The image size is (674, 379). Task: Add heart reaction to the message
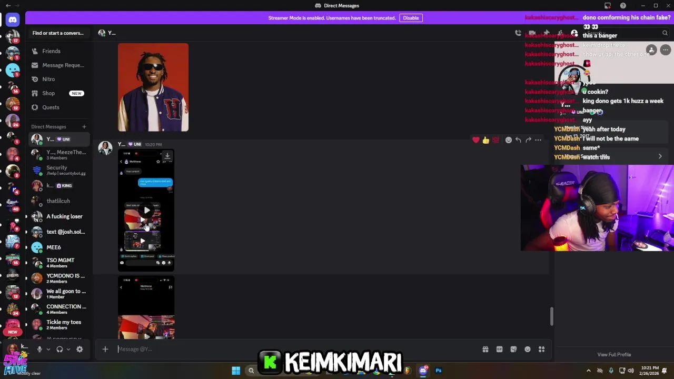coord(476,140)
